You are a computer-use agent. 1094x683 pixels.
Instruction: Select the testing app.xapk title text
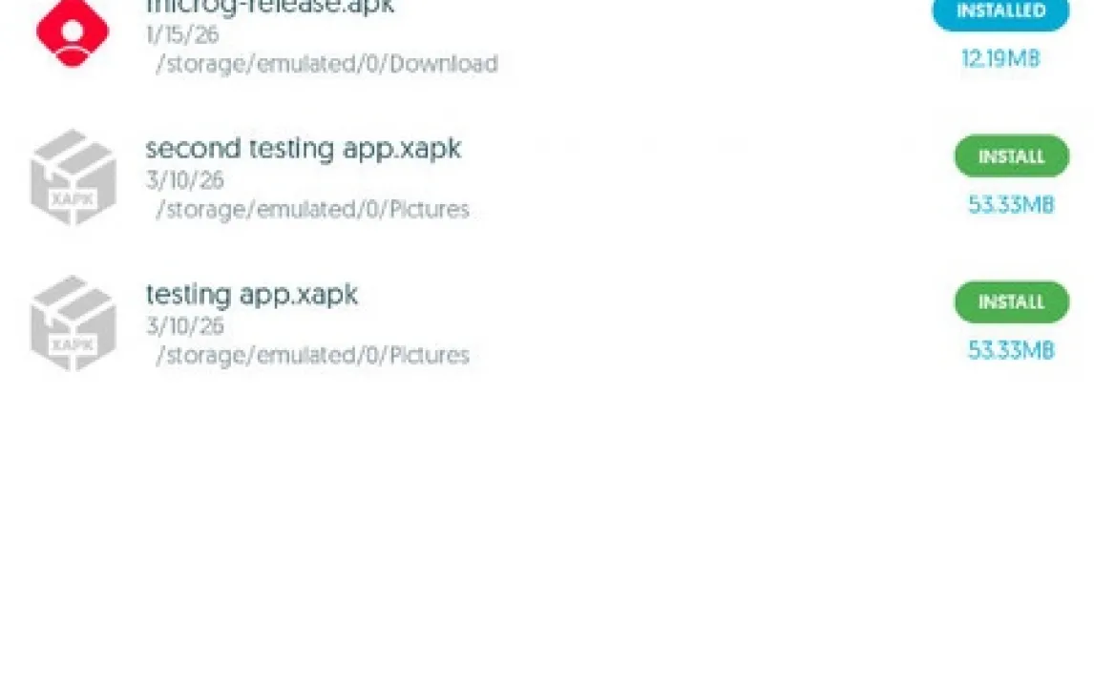pos(251,295)
